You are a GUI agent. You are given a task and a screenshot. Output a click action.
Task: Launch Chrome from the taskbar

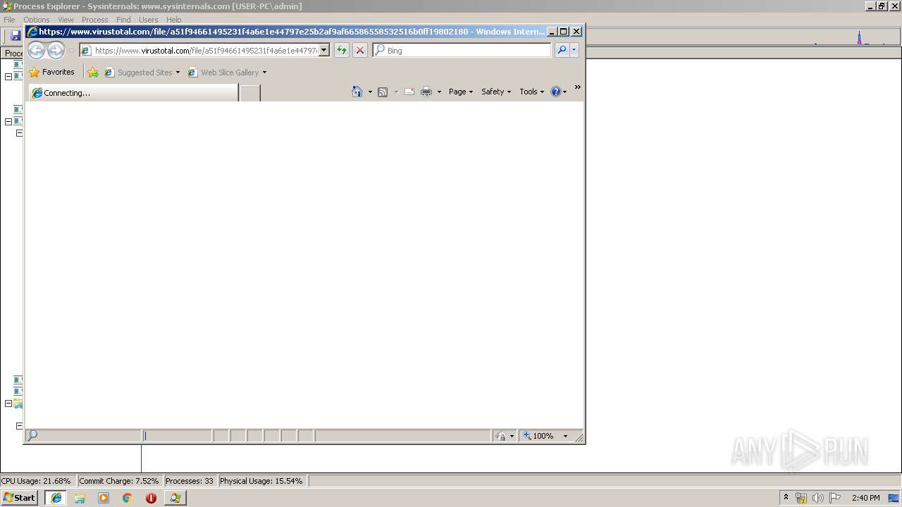(x=128, y=498)
